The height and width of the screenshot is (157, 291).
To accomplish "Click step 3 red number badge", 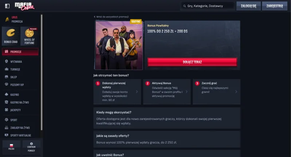I will 197,83.
